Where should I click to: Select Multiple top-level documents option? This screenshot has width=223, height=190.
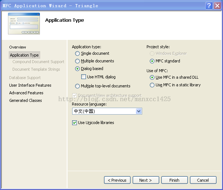tap(77, 86)
